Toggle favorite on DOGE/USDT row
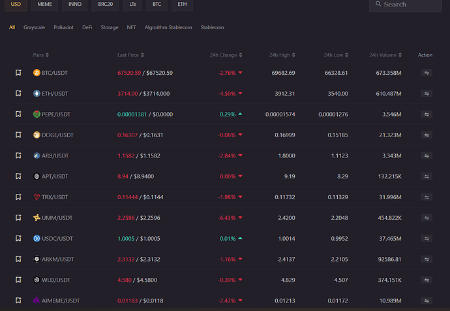Screen dimensions: 450x311 point(18,135)
